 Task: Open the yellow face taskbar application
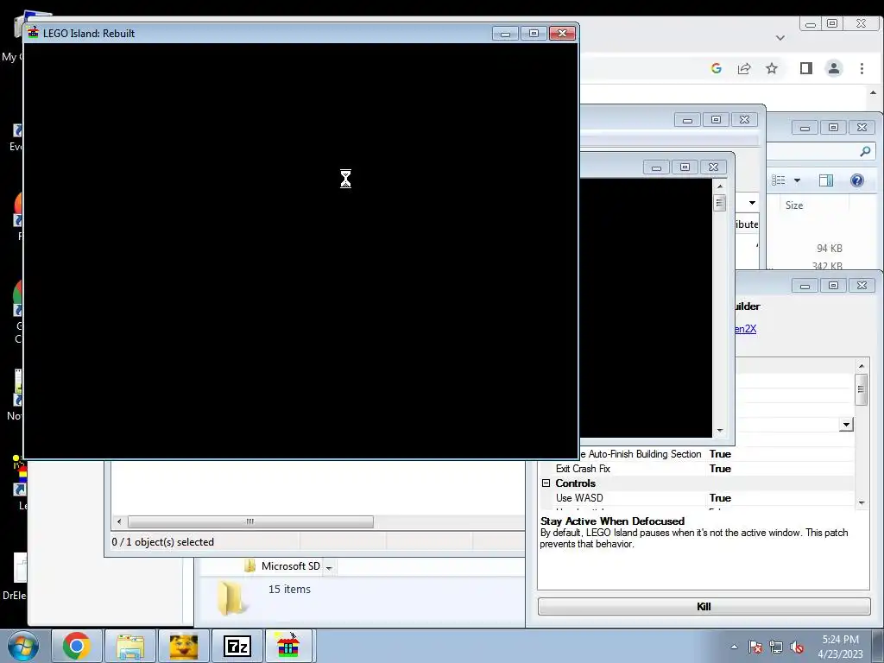pyautogui.click(x=184, y=646)
